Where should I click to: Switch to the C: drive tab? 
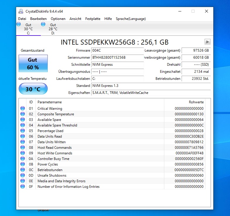(28, 29)
